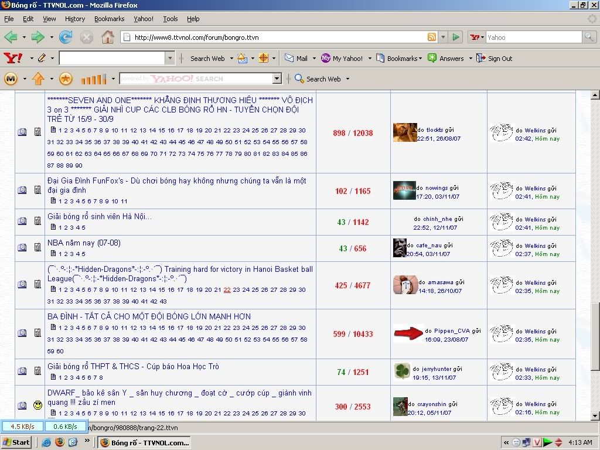Click the Firefox Back arrow button

coord(11,37)
